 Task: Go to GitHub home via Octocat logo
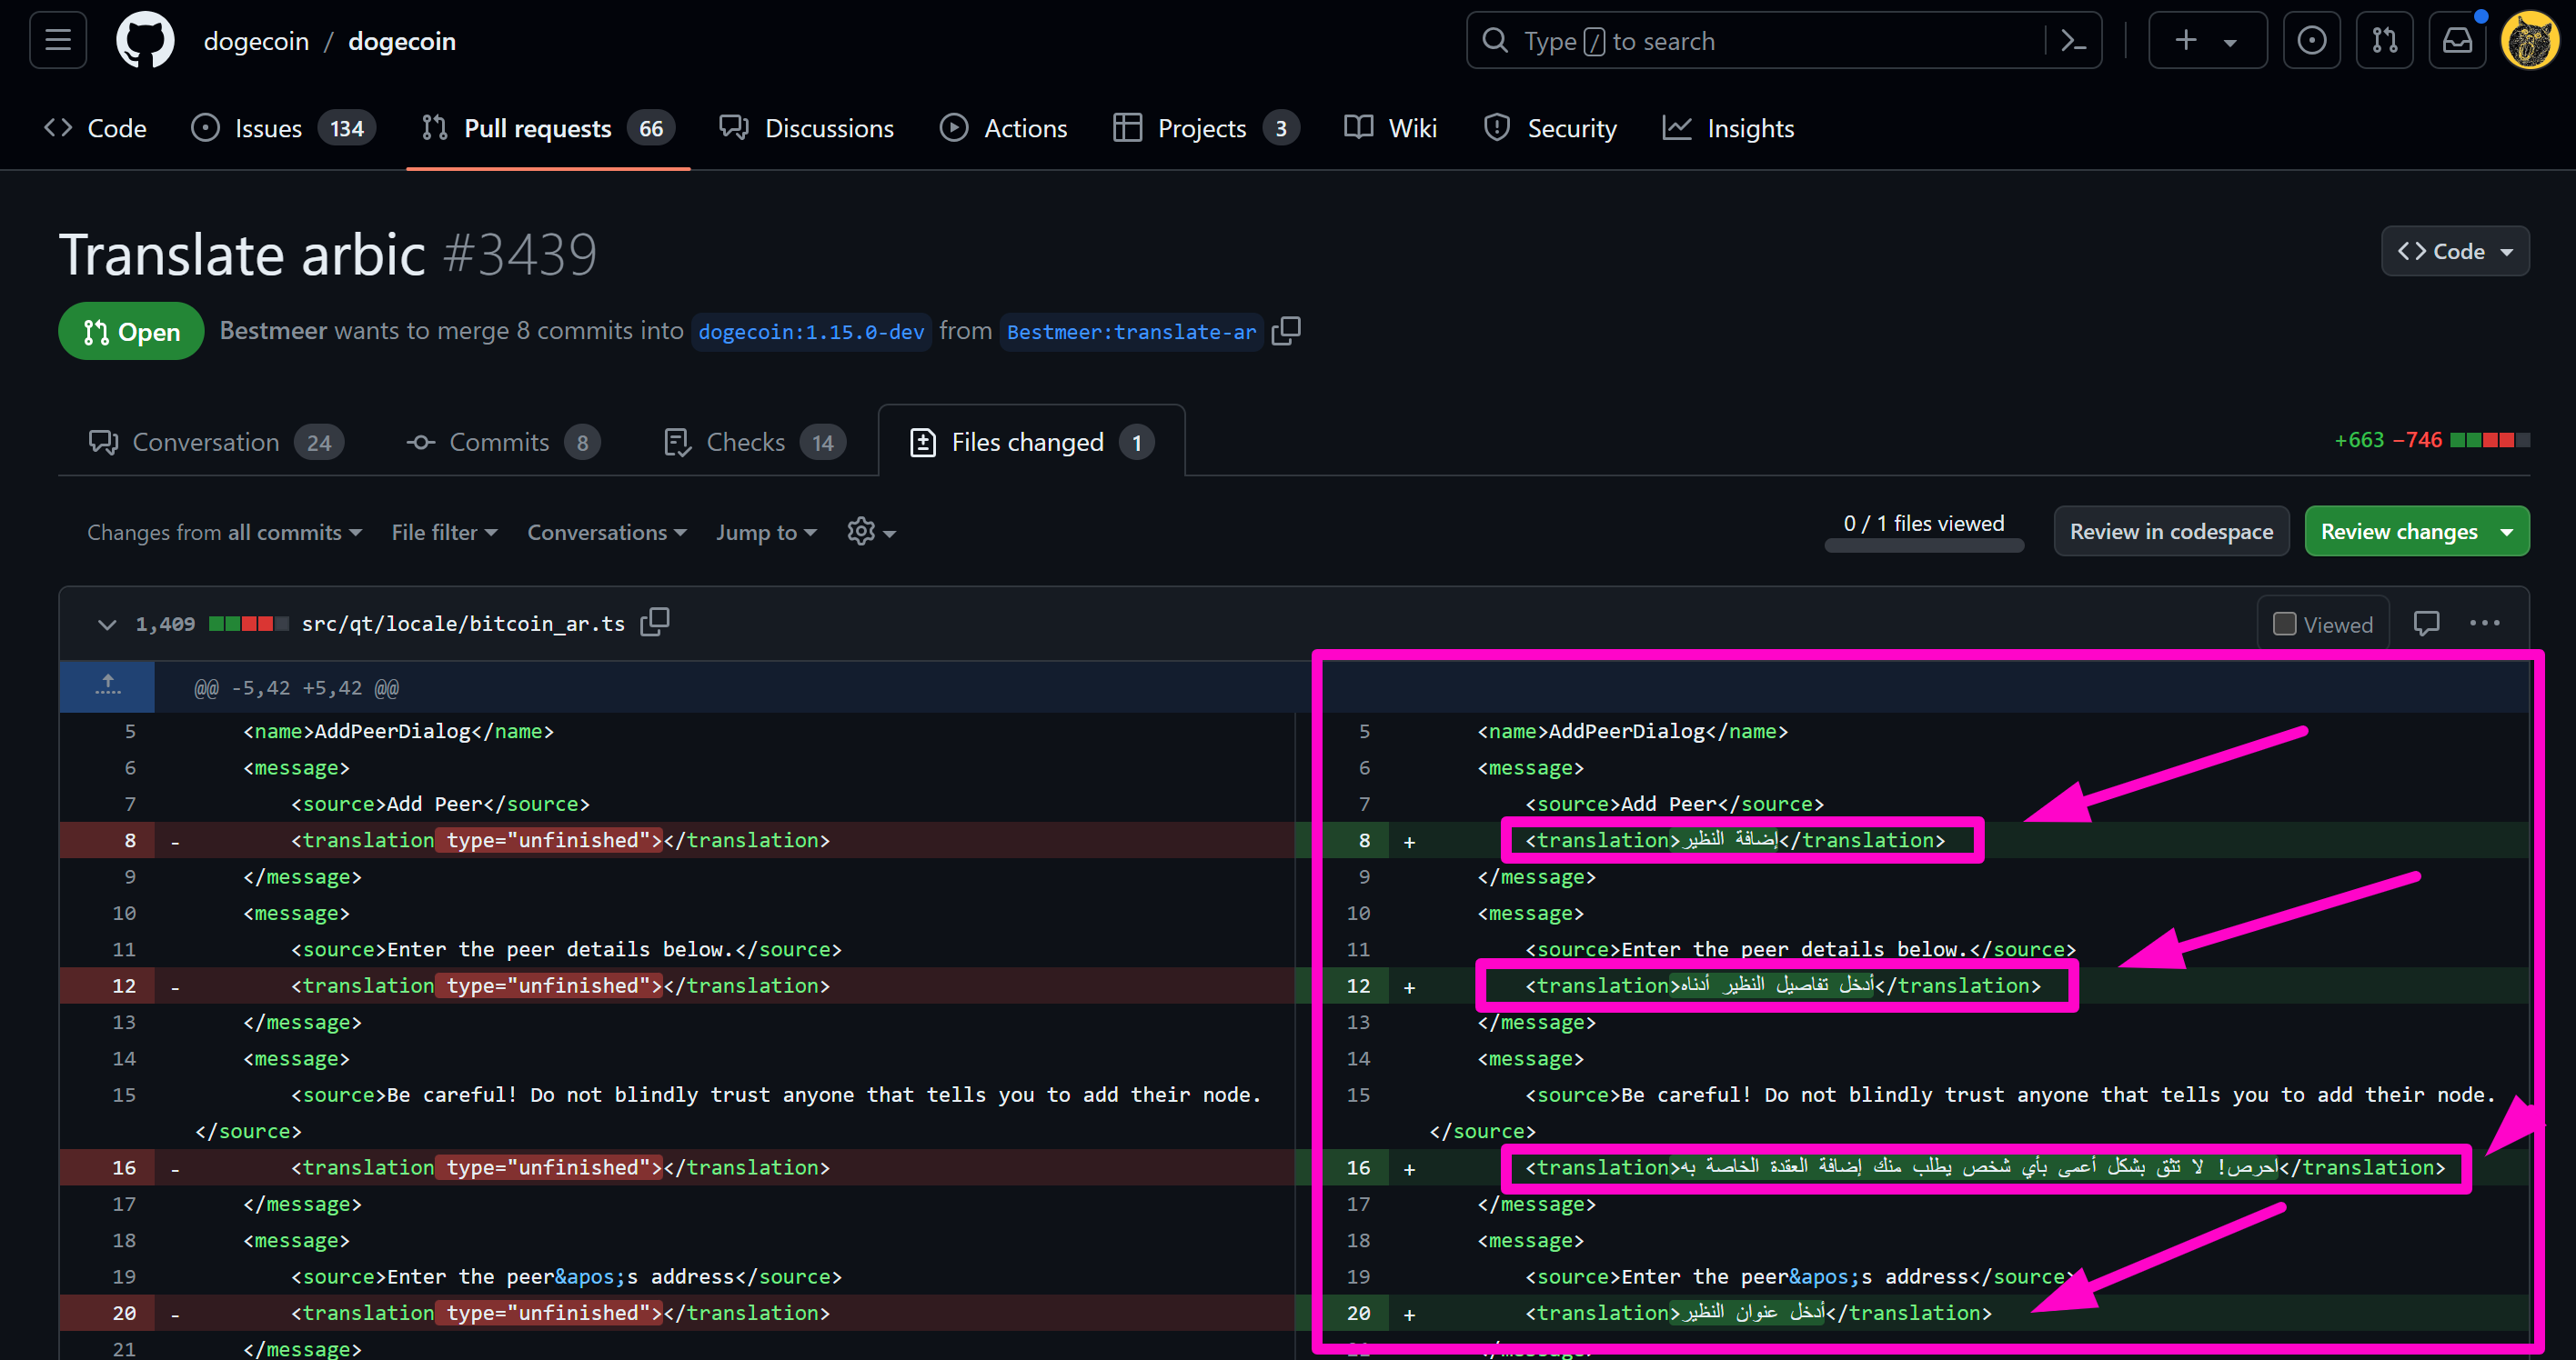coord(145,41)
